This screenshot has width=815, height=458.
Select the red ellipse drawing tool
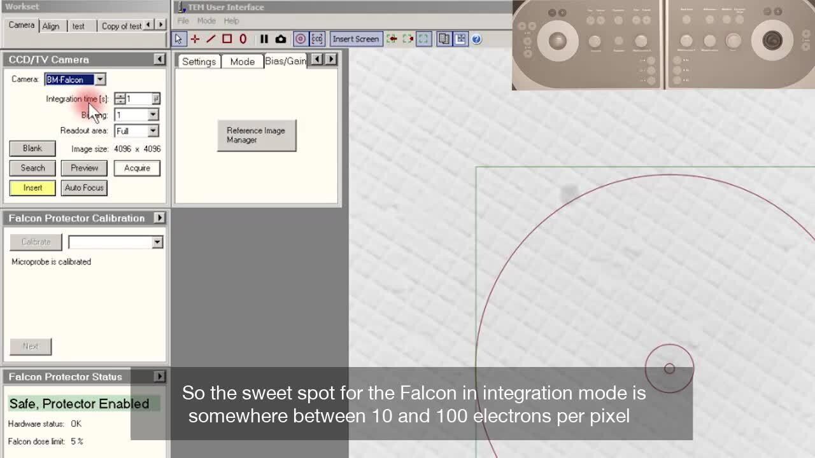point(243,39)
